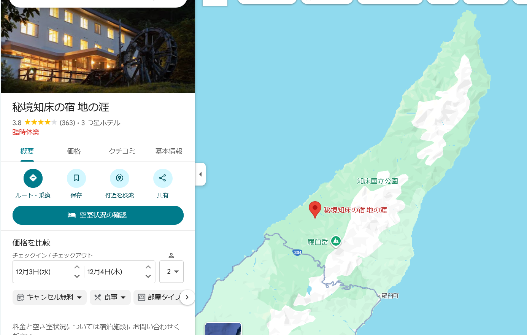Increase the check-in date with the up arrow
Image resolution: width=527 pixels, height=335 pixels.
(x=77, y=267)
